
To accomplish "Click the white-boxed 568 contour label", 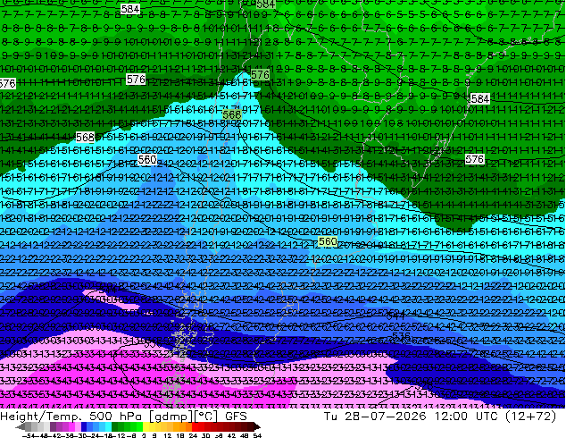I will pos(85,138).
